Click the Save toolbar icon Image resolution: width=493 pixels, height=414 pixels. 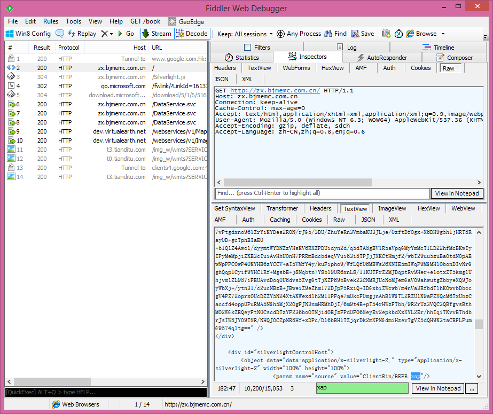[355, 34]
